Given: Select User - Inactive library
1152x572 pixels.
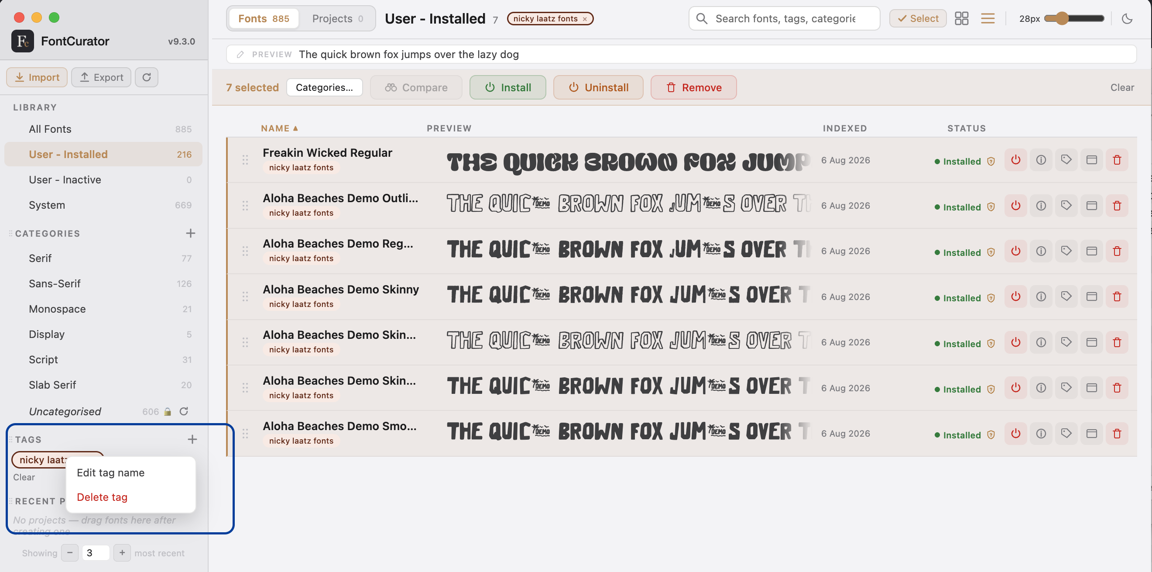Looking at the screenshot, I should pos(103,179).
